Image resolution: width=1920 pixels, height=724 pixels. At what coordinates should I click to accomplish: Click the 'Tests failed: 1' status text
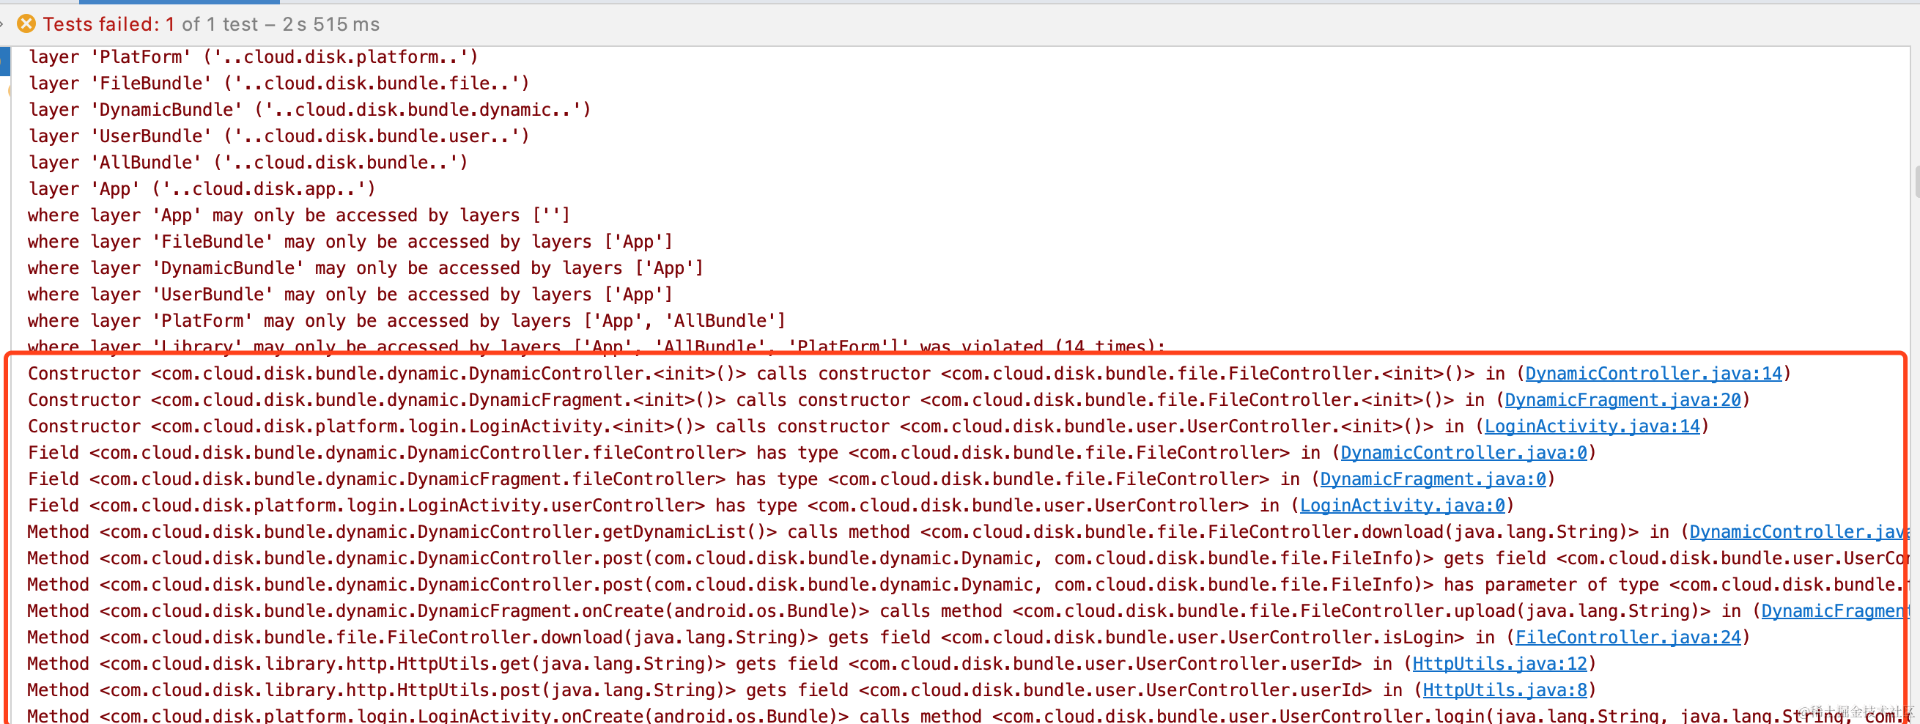[x=108, y=24]
